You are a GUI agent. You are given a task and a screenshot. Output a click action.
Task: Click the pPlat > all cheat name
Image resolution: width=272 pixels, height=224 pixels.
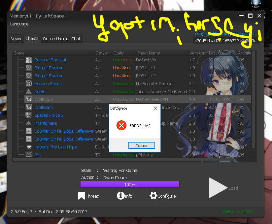point(146,155)
